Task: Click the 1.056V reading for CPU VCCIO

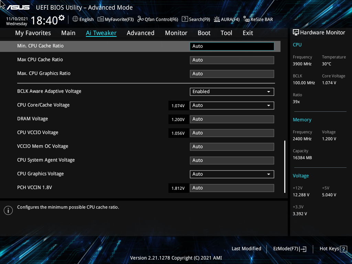Action: click(178, 133)
